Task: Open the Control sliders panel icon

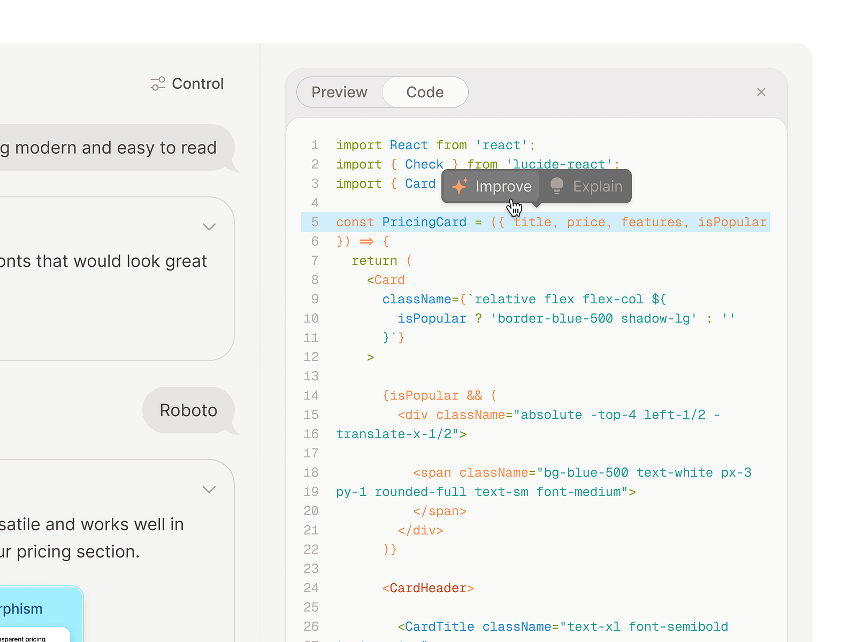Action: tap(157, 83)
